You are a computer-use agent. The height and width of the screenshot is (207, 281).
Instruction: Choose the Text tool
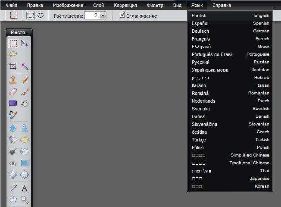(25, 188)
